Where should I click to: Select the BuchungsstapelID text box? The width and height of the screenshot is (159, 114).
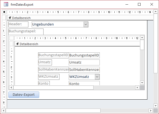pyautogui.click(x=84, y=55)
